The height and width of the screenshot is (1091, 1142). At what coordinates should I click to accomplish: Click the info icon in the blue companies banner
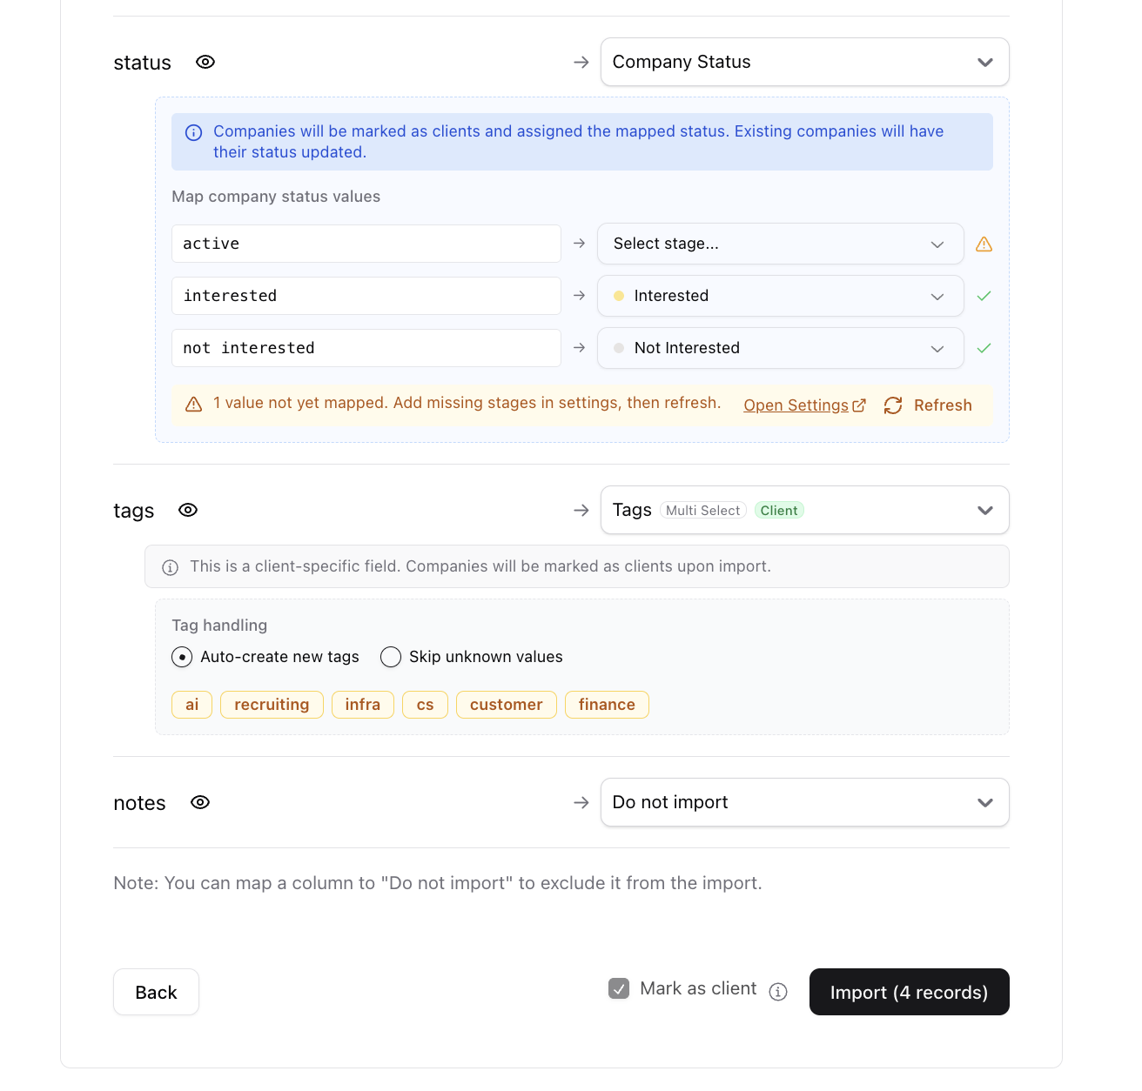194,132
